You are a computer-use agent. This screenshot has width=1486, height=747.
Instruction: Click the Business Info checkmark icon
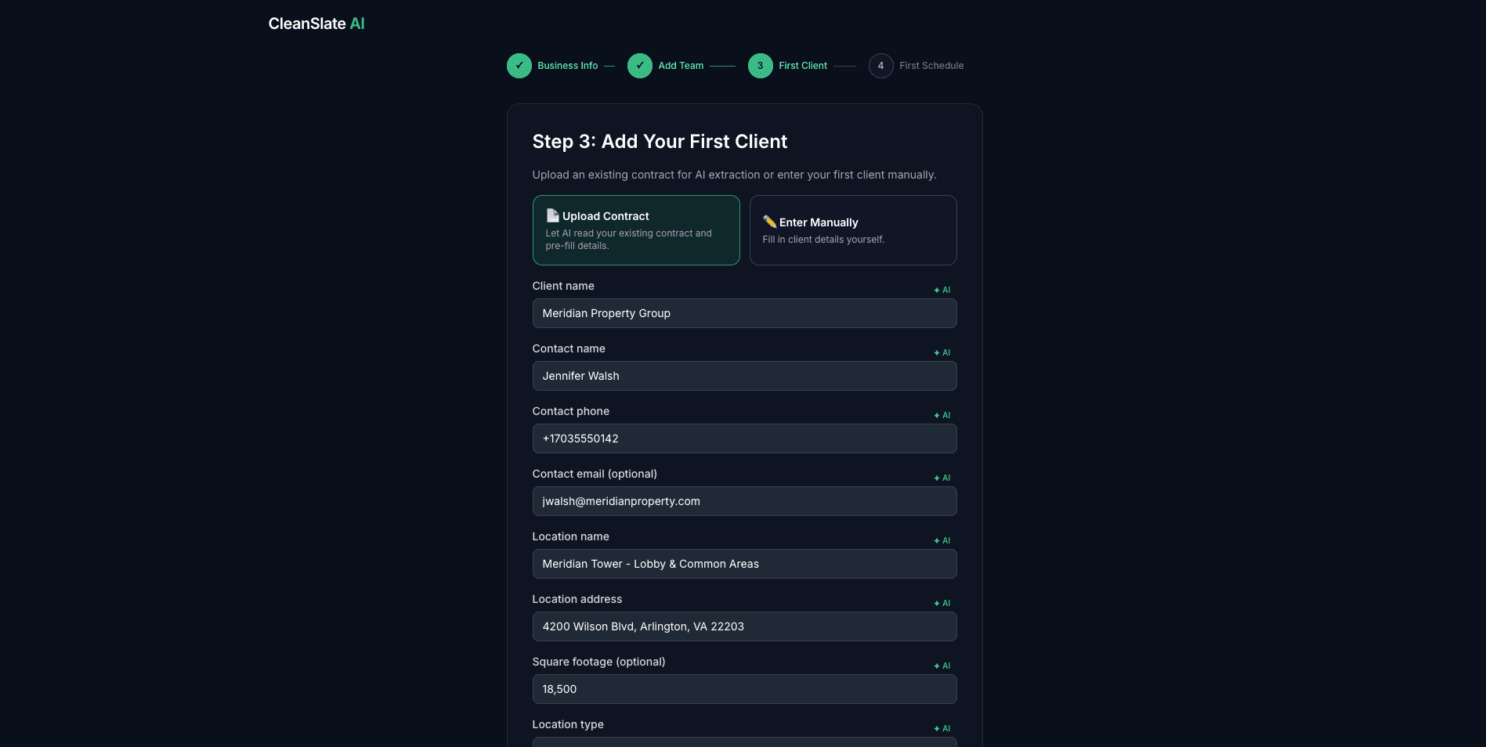(x=519, y=66)
